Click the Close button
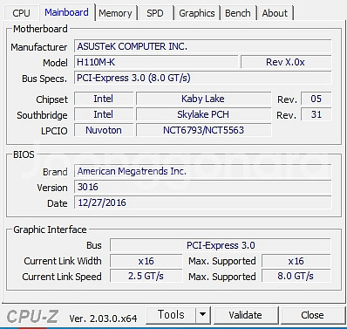This screenshot has height=329, width=347. [312, 315]
